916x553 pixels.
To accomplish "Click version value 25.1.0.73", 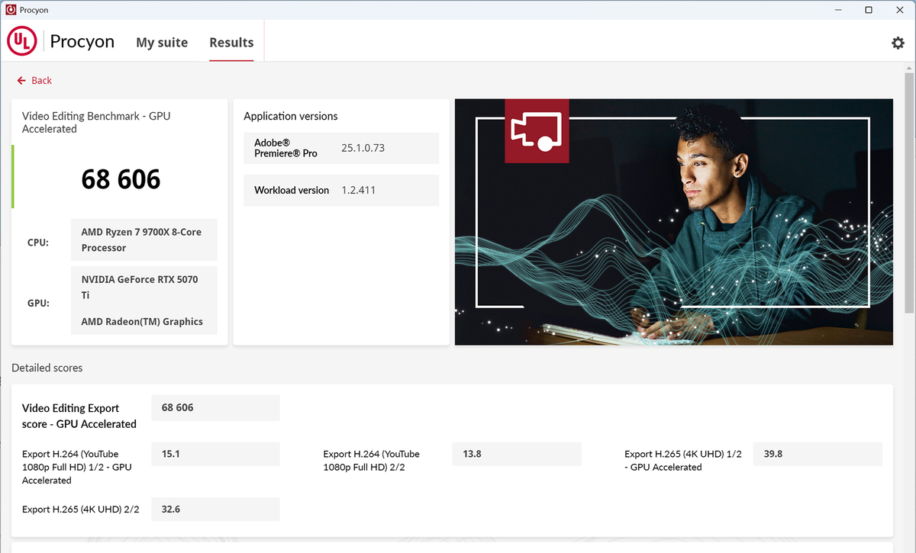I will 363,148.
